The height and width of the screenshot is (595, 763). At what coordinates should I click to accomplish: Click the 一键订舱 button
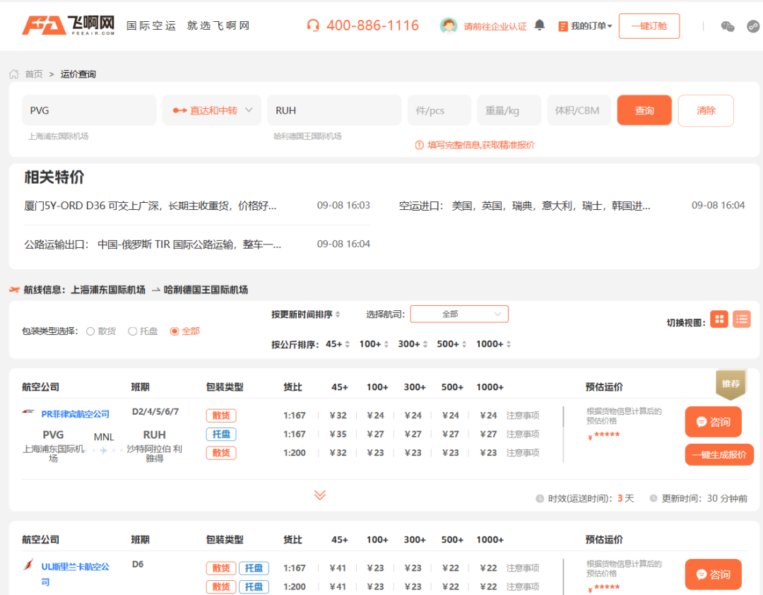649,26
